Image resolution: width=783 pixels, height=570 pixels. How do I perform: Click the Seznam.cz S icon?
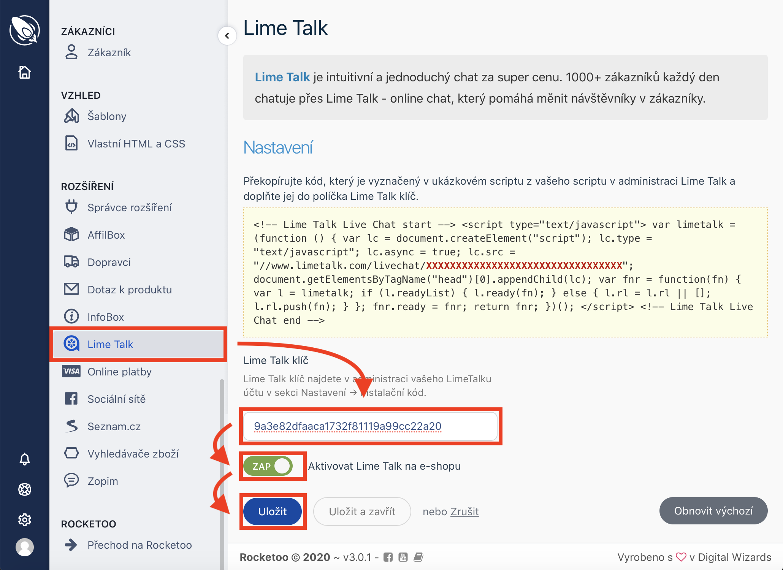(x=71, y=426)
